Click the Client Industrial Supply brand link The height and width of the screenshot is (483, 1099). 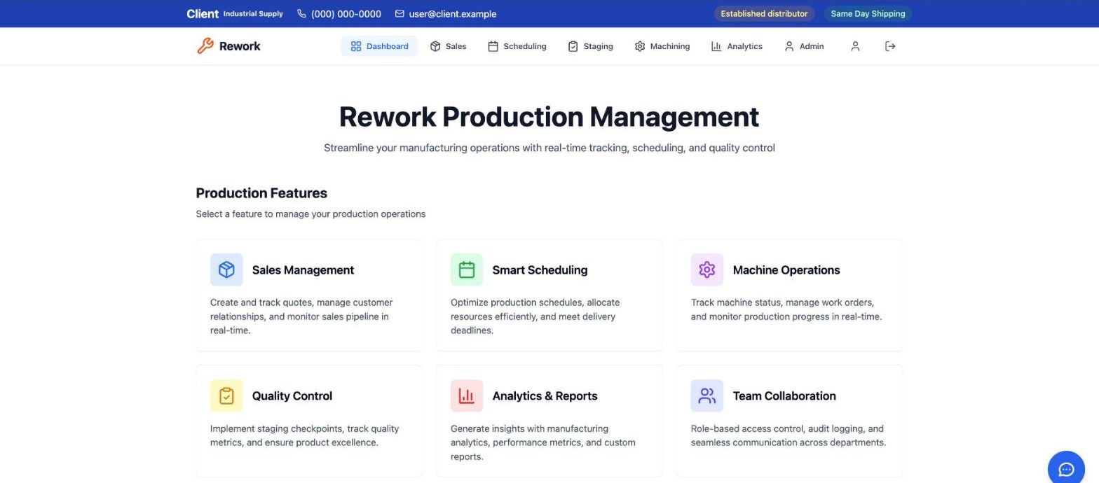point(235,13)
